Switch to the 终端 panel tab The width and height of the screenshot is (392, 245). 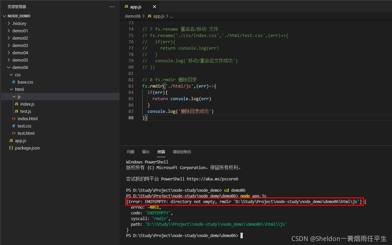[161, 152]
